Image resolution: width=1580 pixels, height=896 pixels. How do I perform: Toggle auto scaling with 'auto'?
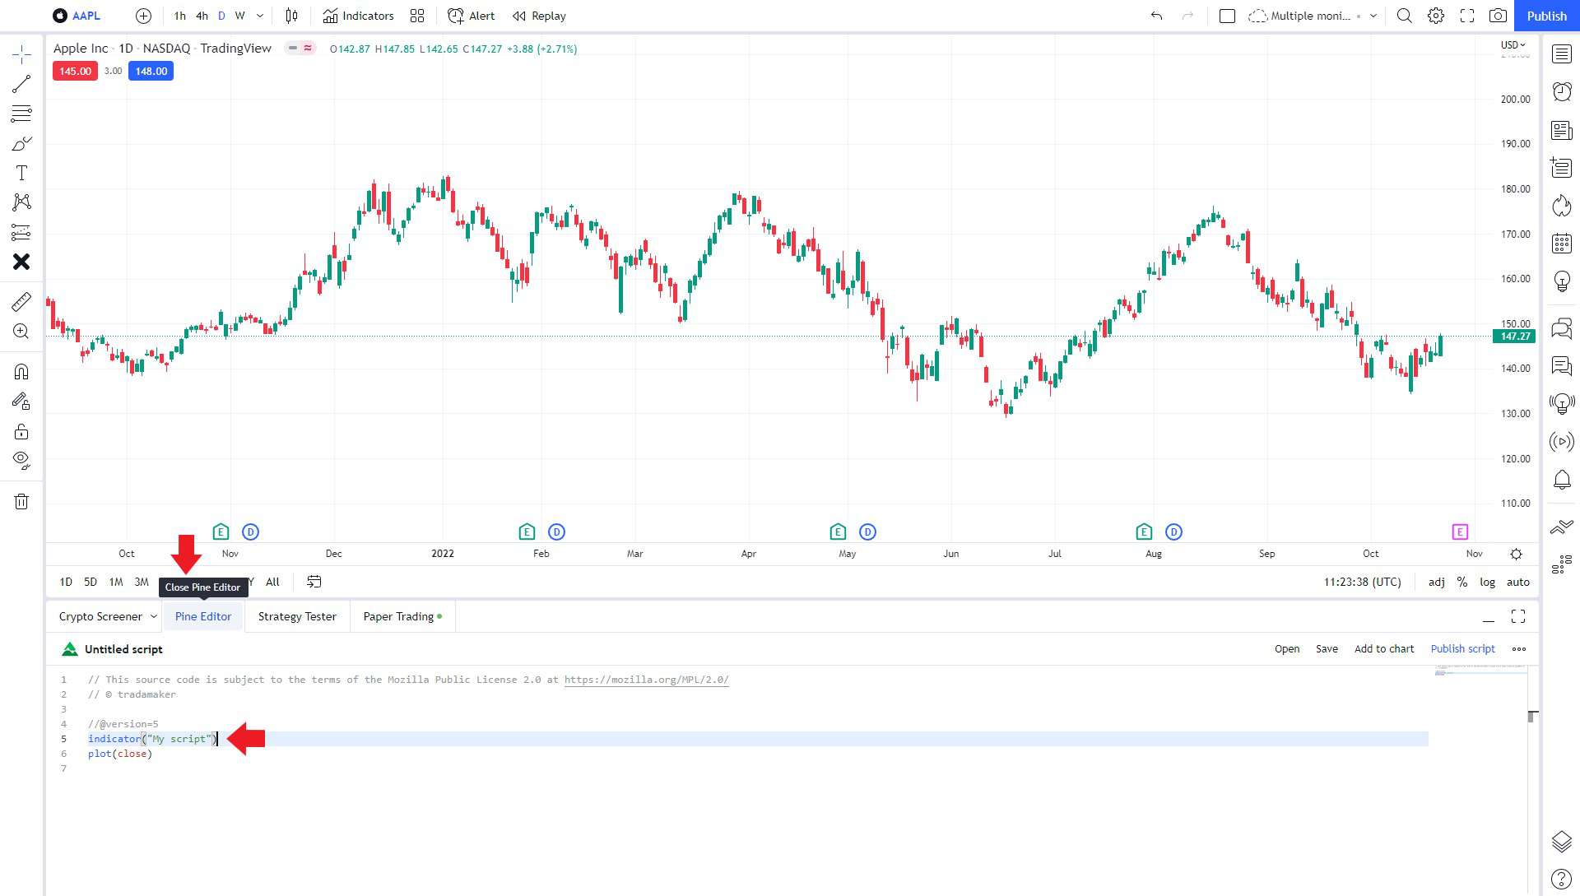[1517, 582]
